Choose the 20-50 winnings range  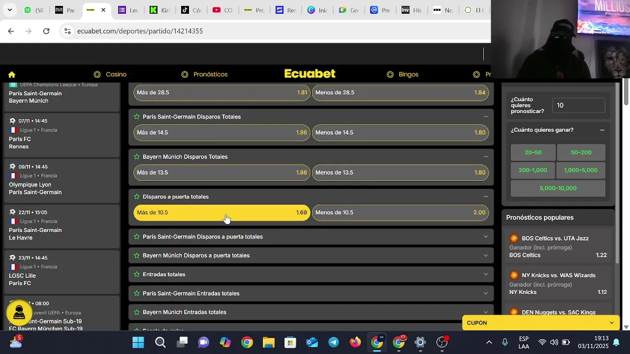click(x=533, y=152)
